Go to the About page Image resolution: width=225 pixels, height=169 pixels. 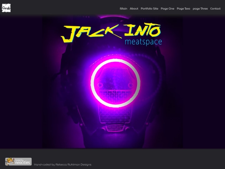(134, 9)
